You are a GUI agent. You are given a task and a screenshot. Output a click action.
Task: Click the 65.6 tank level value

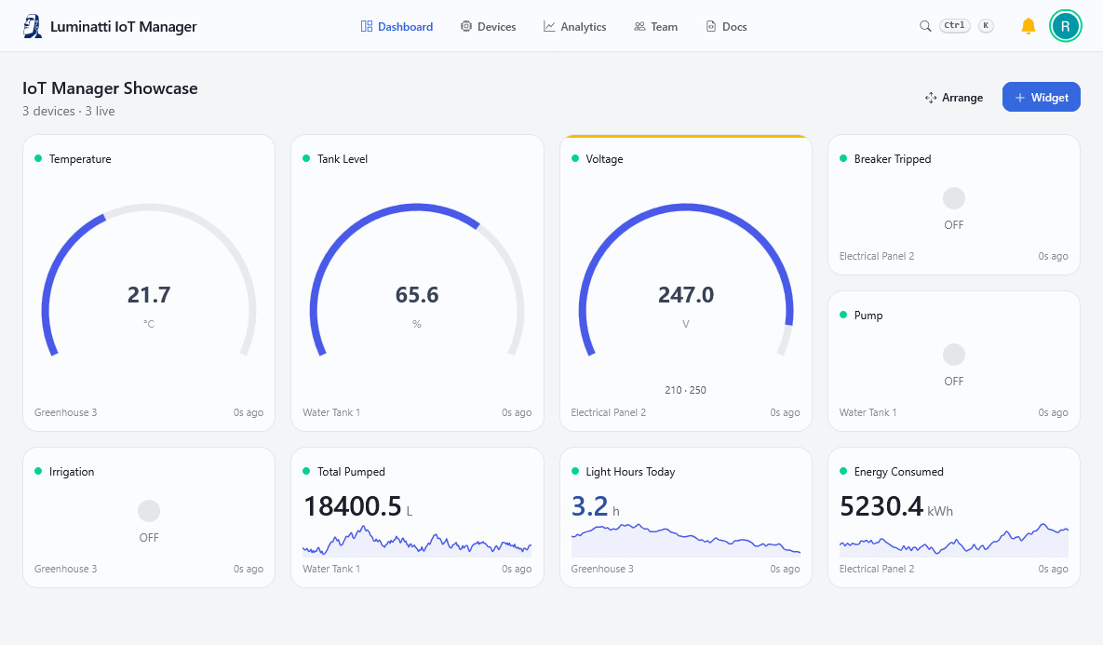point(416,295)
